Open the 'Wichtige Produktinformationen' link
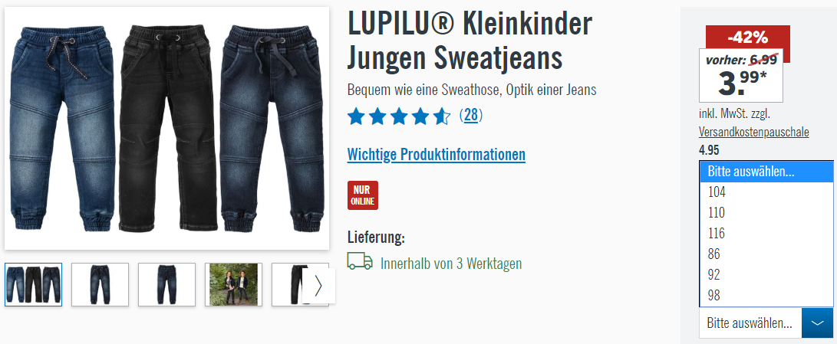 click(x=436, y=155)
